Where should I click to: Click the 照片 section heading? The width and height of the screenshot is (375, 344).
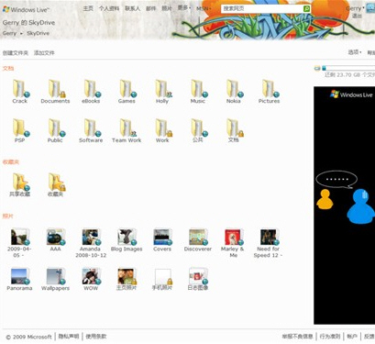point(8,216)
